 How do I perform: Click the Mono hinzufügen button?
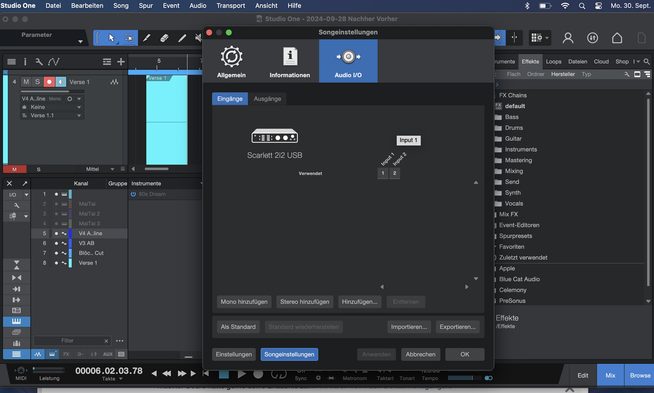[x=244, y=302]
